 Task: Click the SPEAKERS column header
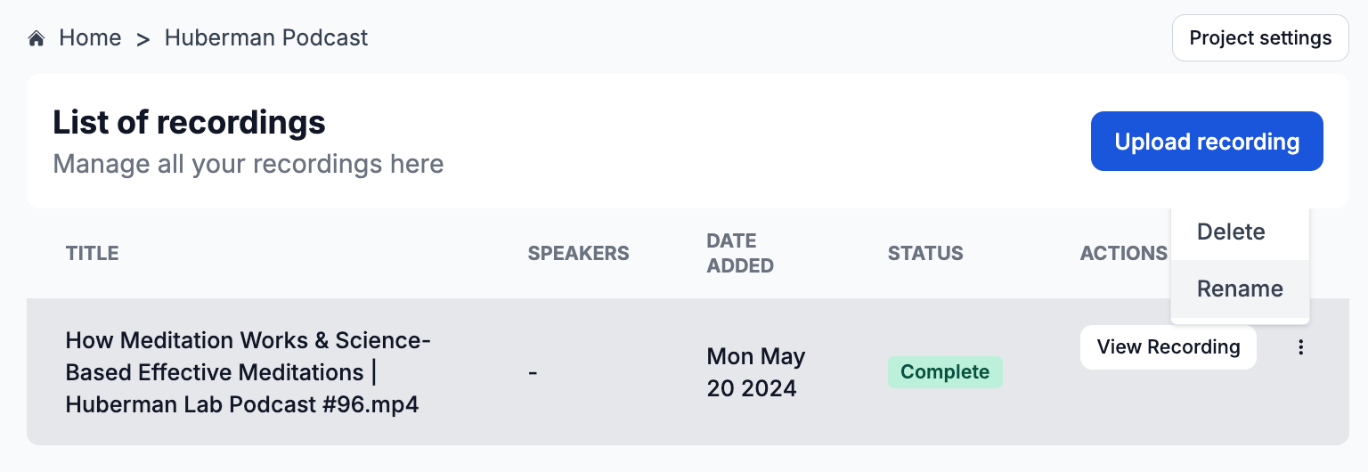(x=578, y=253)
